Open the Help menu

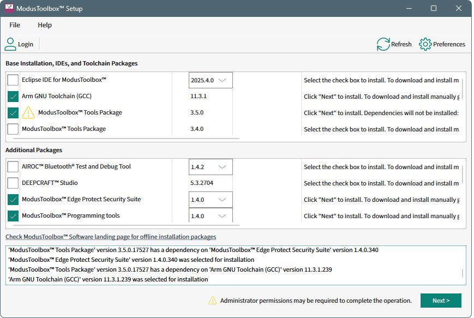coord(45,25)
